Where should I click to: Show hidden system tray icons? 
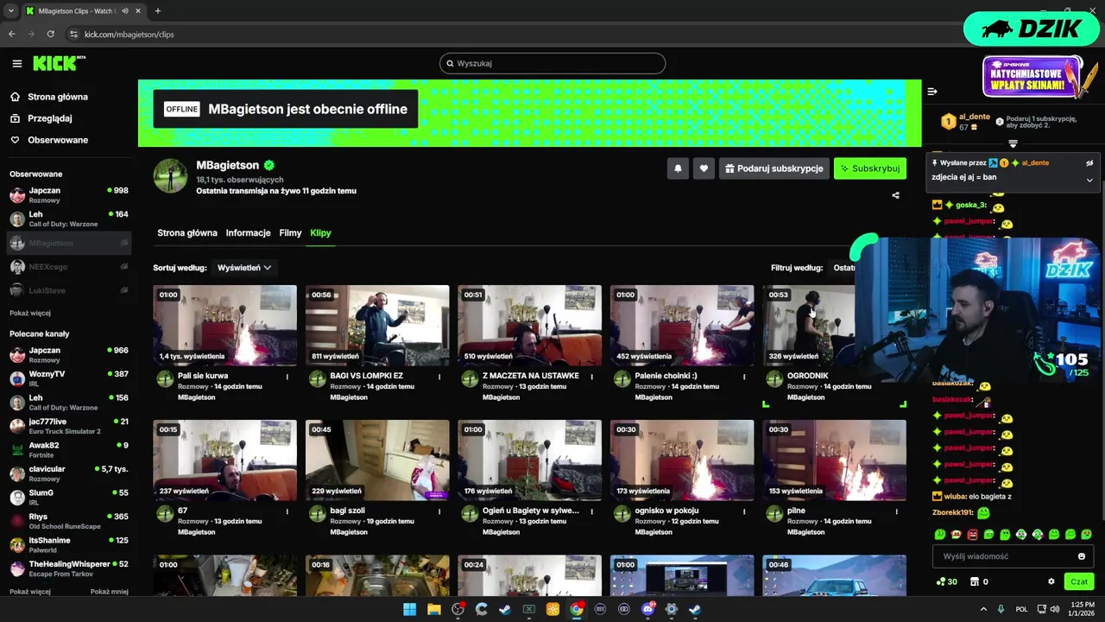click(x=983, y=609)
